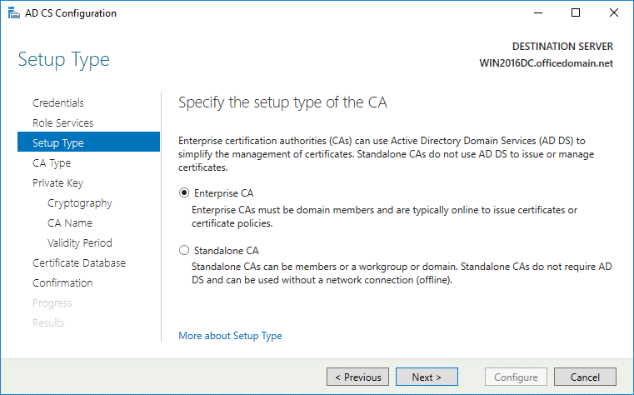Screen dimensions: 634x395
Task: Jump to the Confirmation step
Action: [x=62, y=282]
